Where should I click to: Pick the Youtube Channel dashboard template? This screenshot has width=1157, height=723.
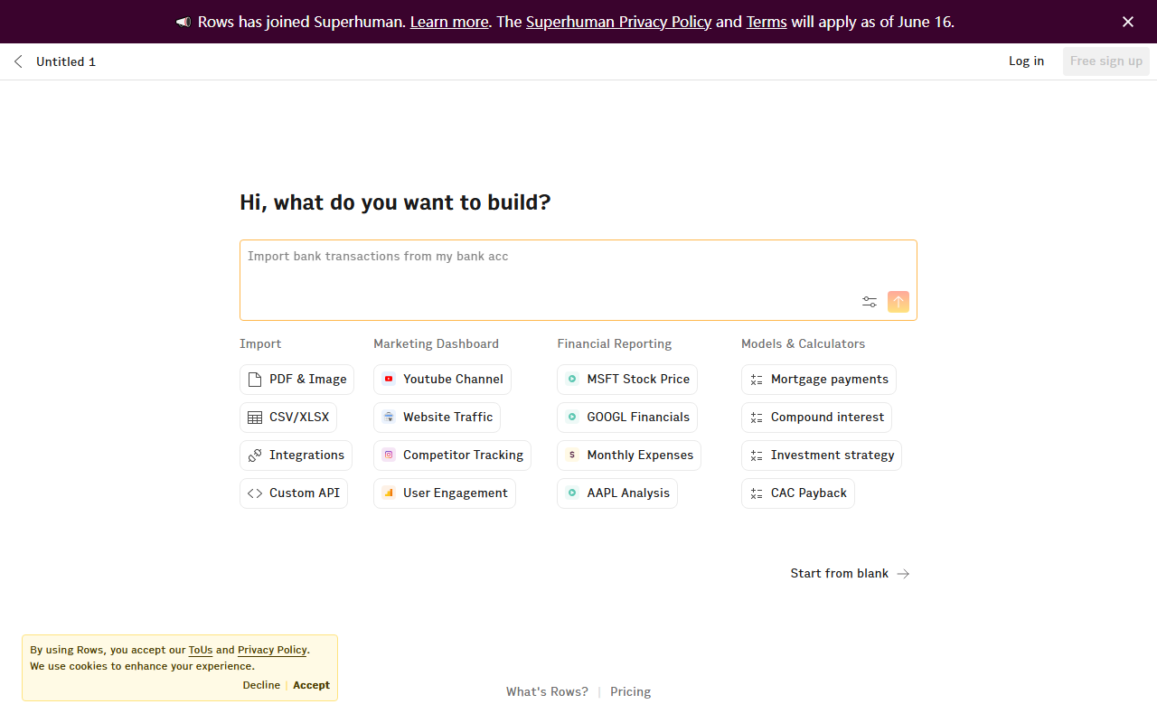[x=442, y=380]
